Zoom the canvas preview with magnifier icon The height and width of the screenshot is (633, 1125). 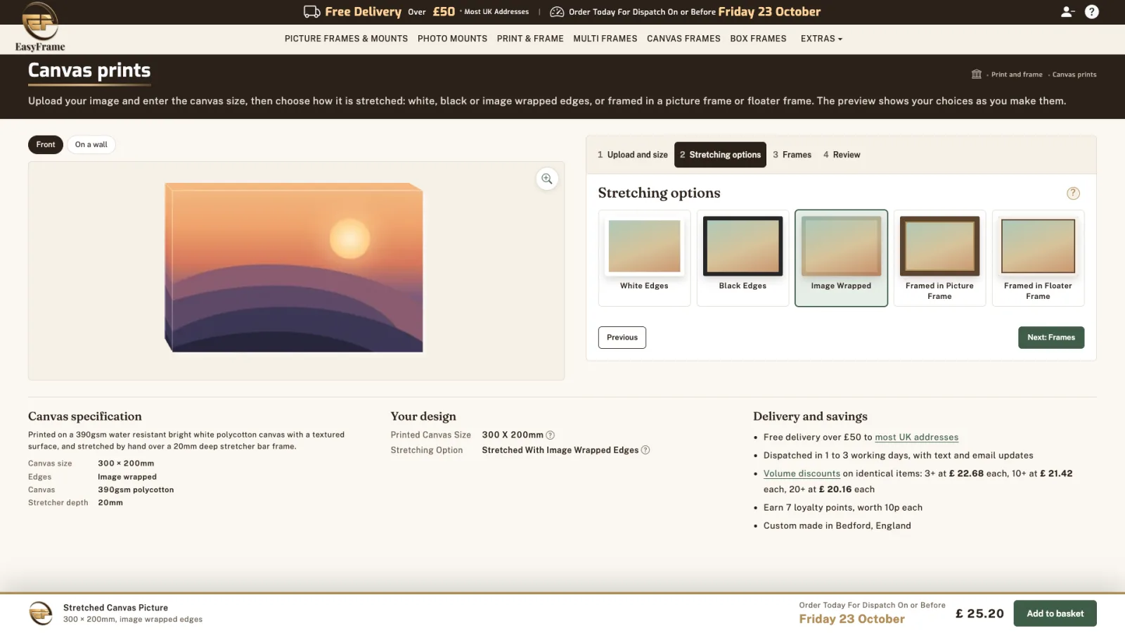pos(547,179)
